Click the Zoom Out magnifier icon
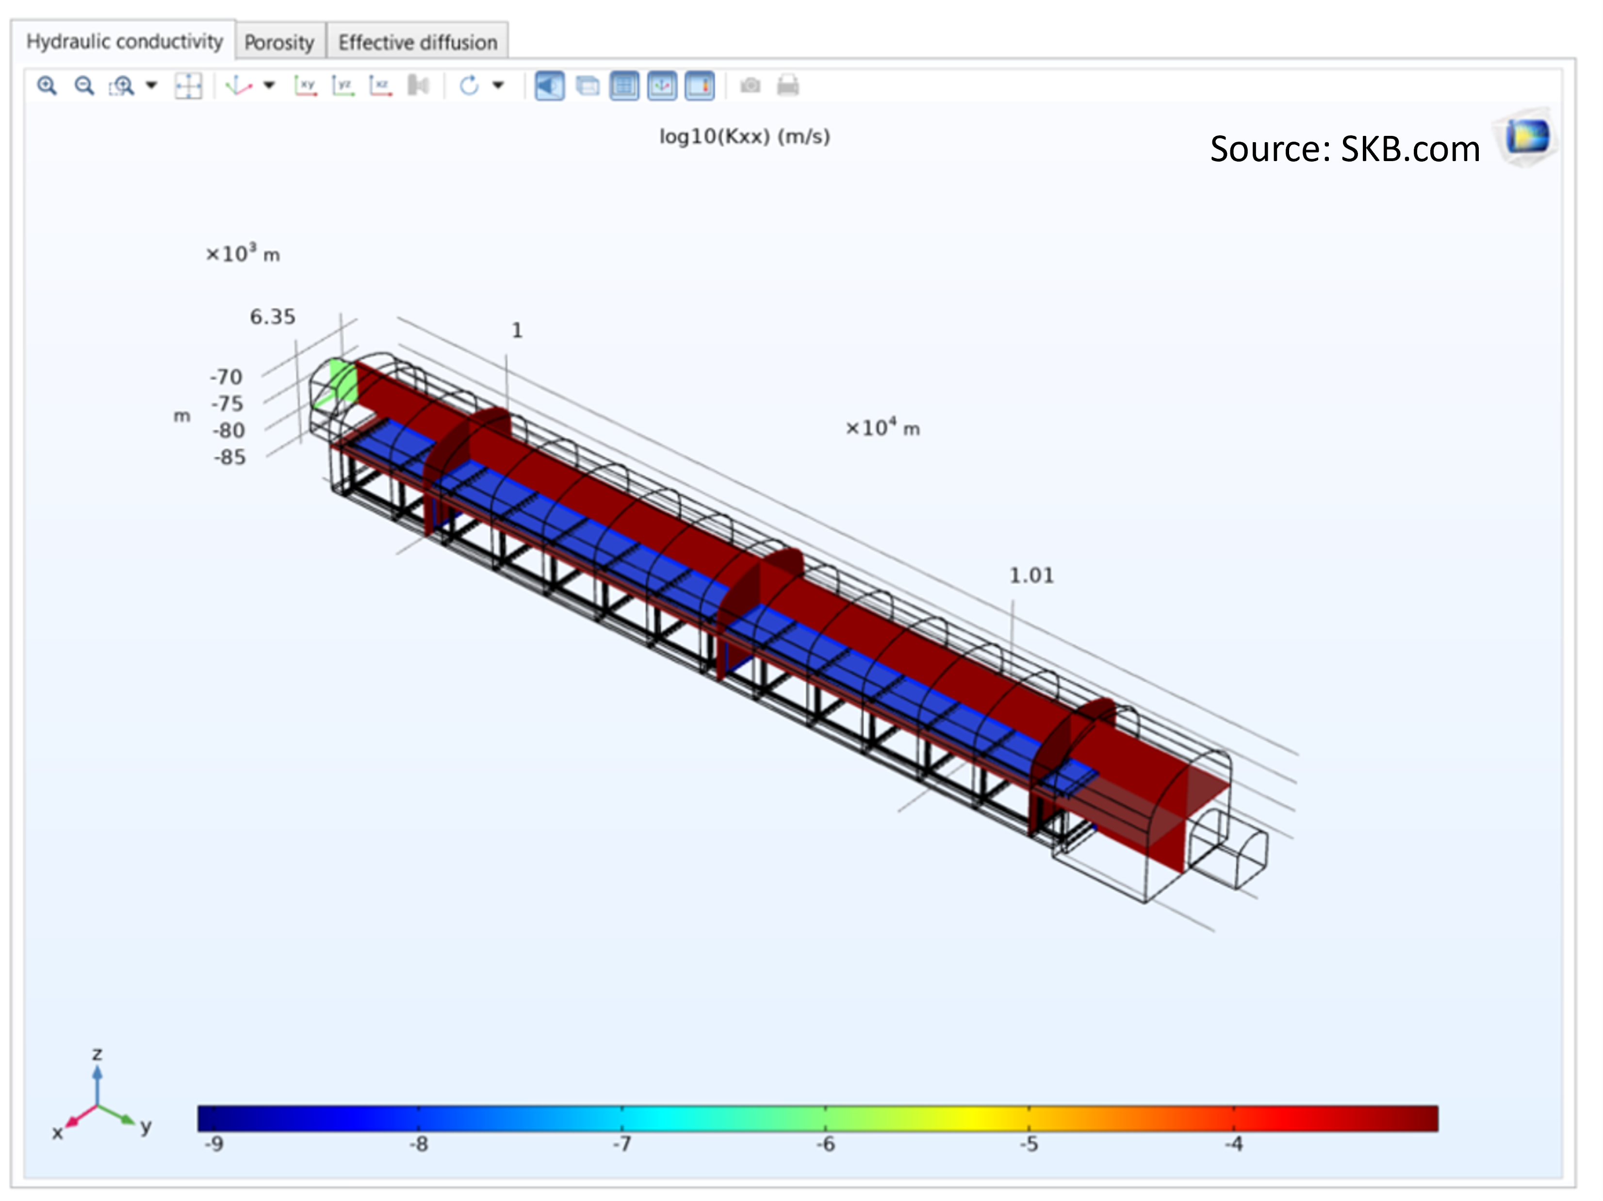1603x1201 pixels. tap(85, 85)
